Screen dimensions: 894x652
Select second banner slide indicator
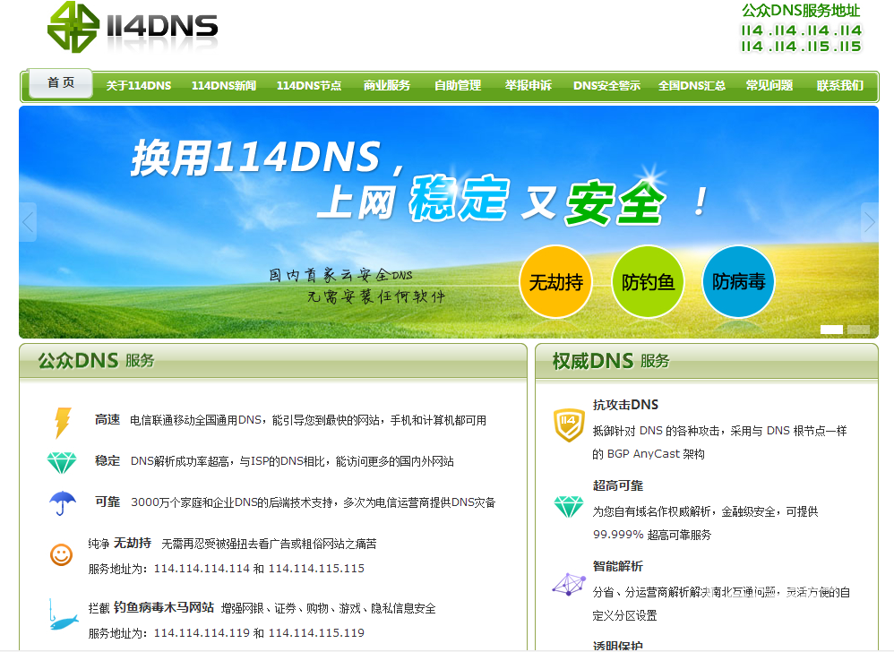(x=858, y=330)
